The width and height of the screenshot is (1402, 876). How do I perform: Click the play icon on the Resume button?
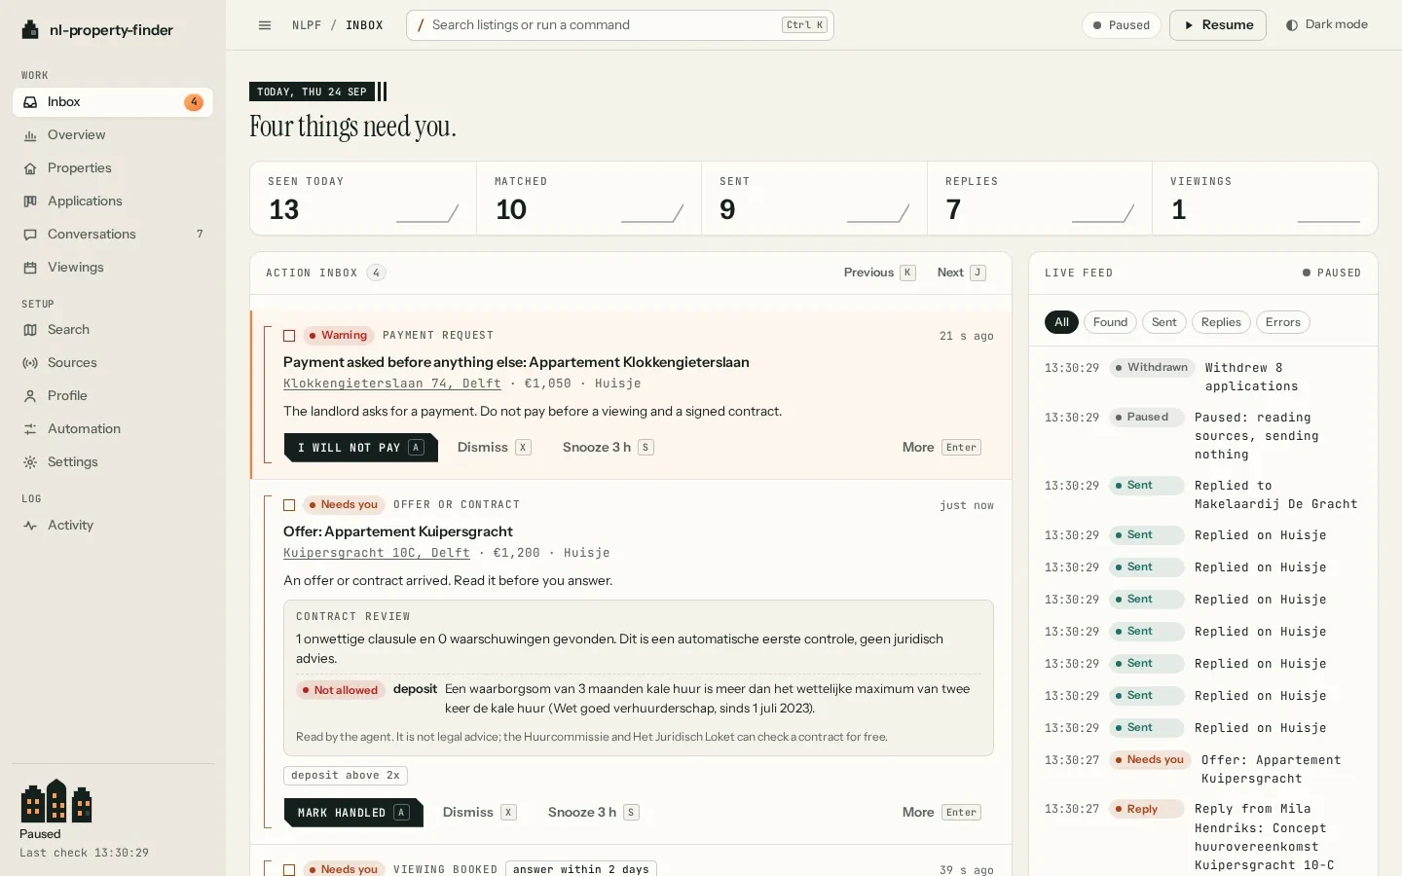[x=1189, y=25]
